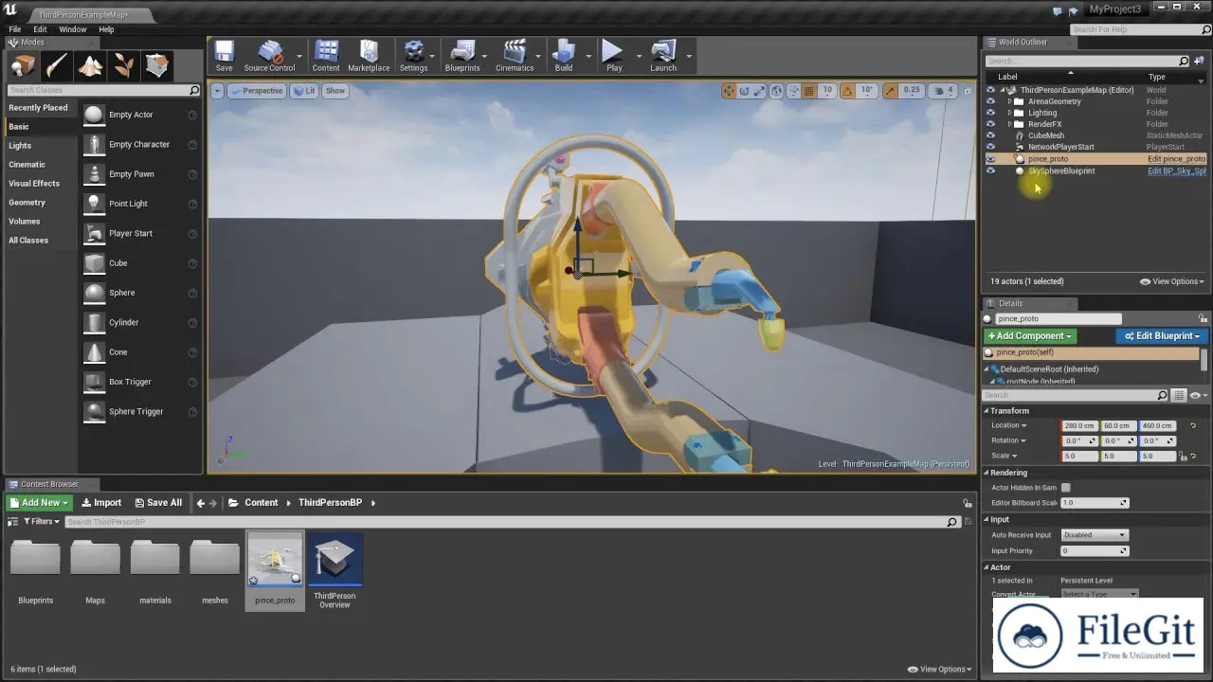Save the current level using Save toolbar icon

[x=224, y=56]
